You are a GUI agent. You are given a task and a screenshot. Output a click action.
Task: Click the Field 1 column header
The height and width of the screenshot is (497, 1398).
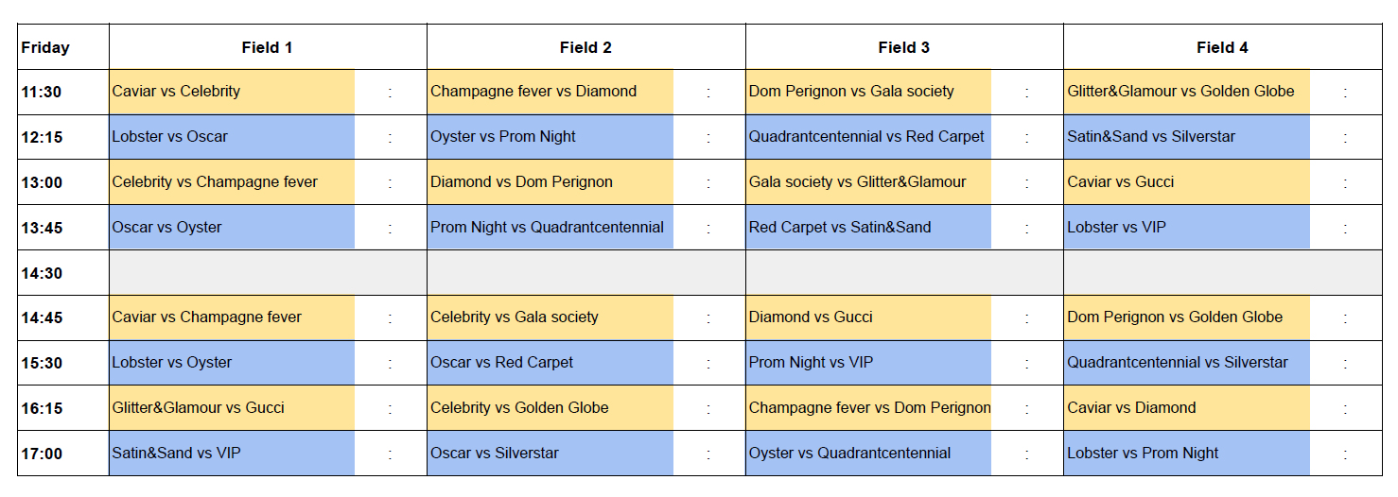pyautogui.click(x=267, y=47)
